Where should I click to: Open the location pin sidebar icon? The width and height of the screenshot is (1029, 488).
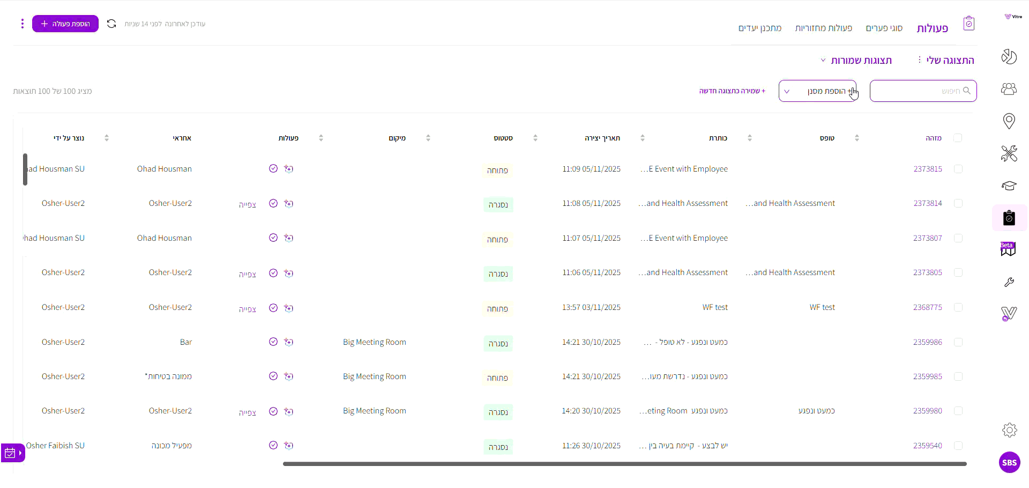1009,121
